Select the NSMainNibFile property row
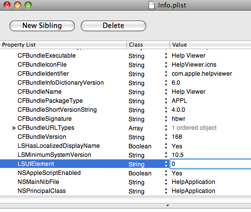This screenshot has width=251, height=212. pos(125,182)
